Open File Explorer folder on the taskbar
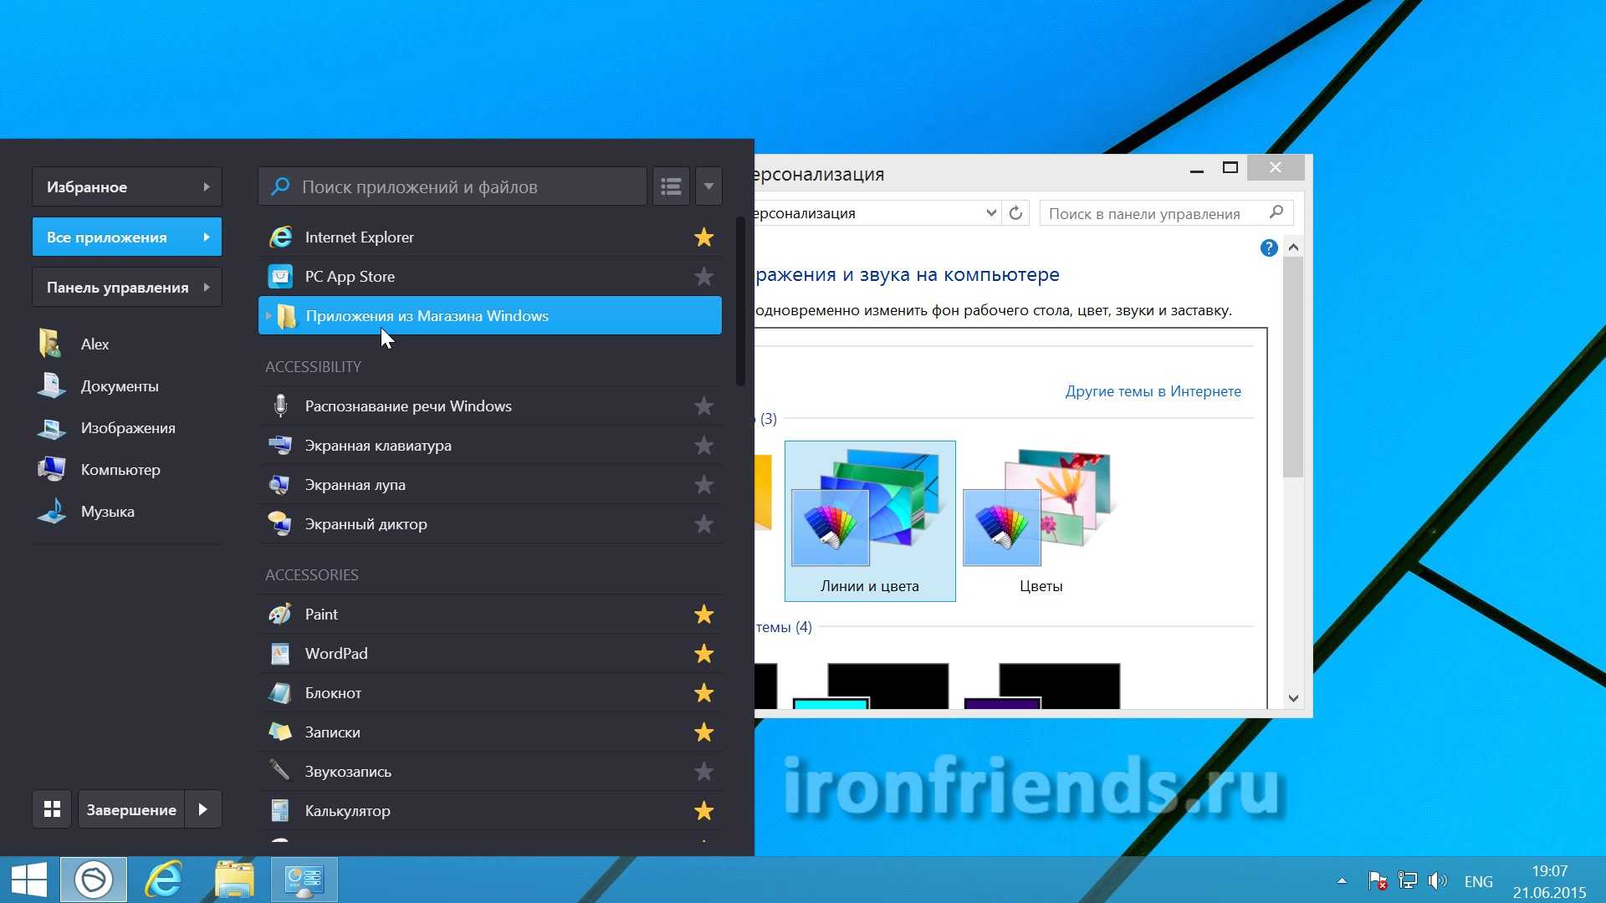The image size is (1606, 903). (234, 880)
